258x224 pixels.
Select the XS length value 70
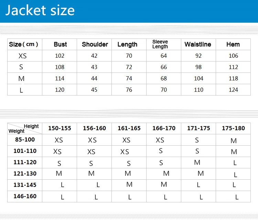[x=129, y=56]
